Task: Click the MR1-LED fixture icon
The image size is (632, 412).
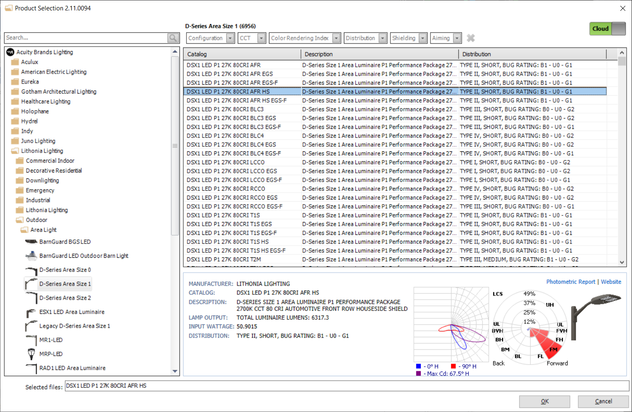Action: (31, 340)
